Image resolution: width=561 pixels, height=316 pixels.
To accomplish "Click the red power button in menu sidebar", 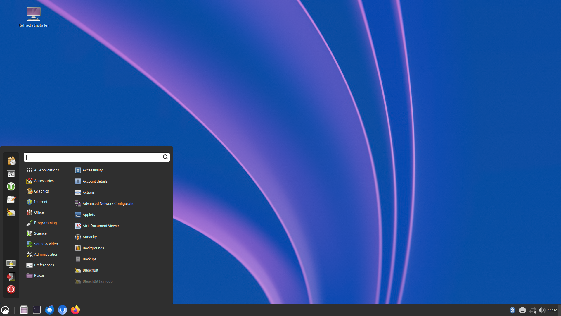I will pyautogui.click(x=11, y=289).
